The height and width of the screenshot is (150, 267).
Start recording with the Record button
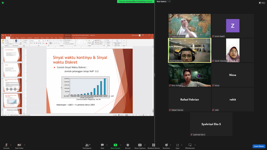tap(128, 146)
